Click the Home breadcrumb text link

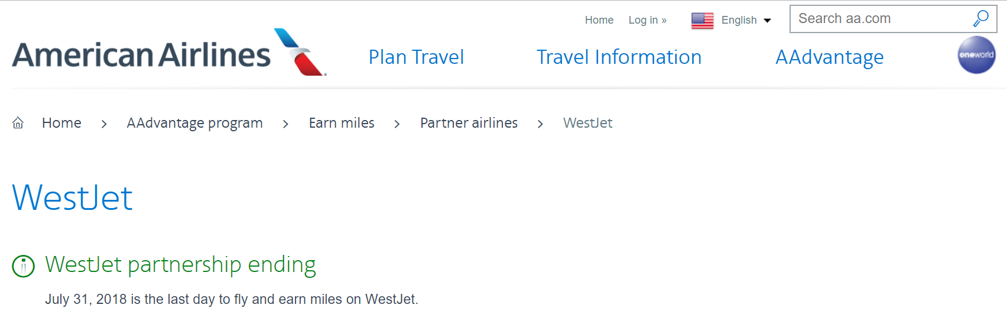coord(61,123)
